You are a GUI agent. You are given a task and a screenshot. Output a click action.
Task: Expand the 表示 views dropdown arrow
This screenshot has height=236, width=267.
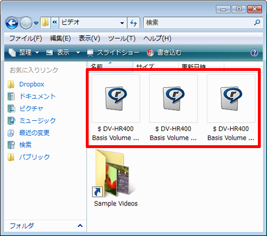(78, 53)
